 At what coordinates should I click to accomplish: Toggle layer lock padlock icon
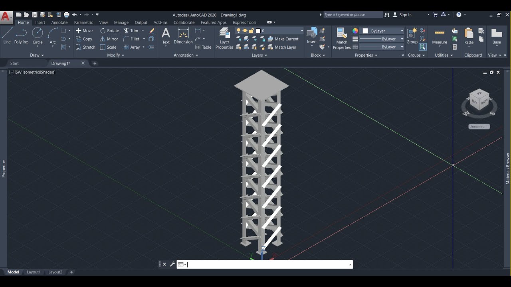[252, 31]
